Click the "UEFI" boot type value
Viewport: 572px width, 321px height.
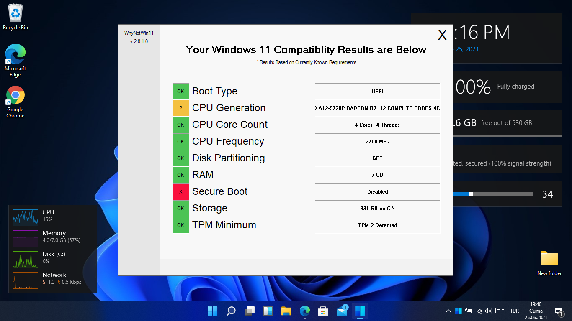click(x=378, y=91)
